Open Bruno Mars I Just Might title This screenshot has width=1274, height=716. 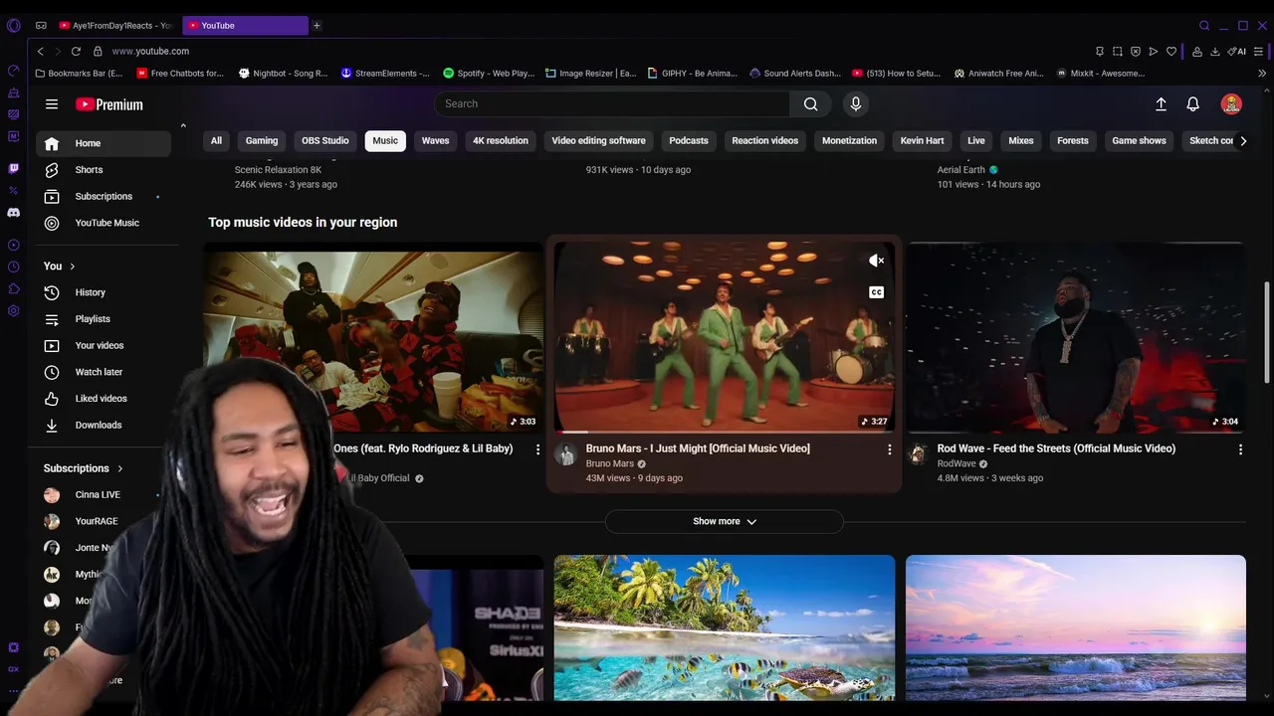click(698, 448)
